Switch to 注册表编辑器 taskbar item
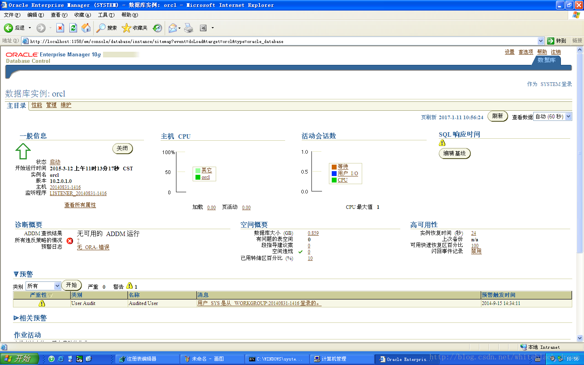Image resolution: width=584 pixels, height=365 pixels. (x=147, y=359)
